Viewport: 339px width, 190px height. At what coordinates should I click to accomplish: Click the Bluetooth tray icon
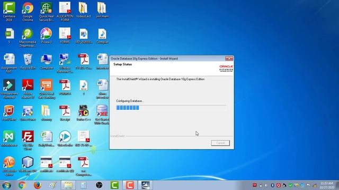pyautogui.click(x=272, y=185)
